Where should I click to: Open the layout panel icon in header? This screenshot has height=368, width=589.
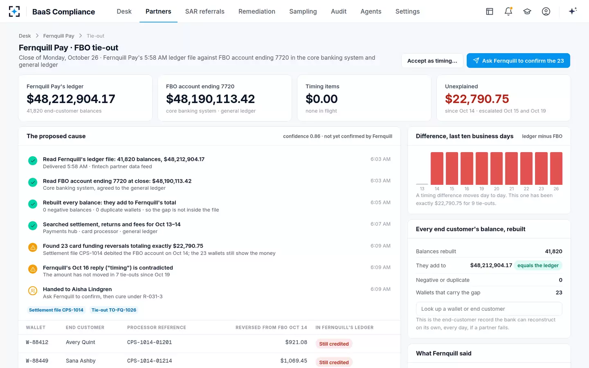click(490, 11)
